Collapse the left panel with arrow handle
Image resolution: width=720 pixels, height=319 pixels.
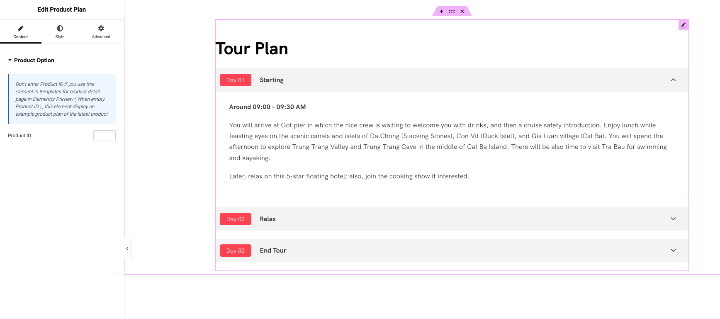(127, 248)
